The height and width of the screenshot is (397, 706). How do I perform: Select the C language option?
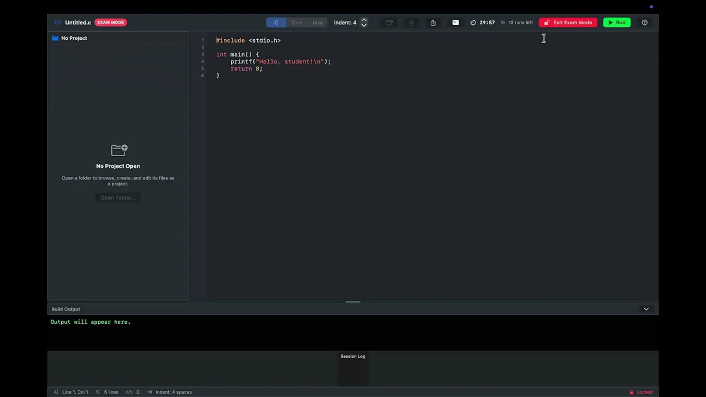[x=276, y=22]
